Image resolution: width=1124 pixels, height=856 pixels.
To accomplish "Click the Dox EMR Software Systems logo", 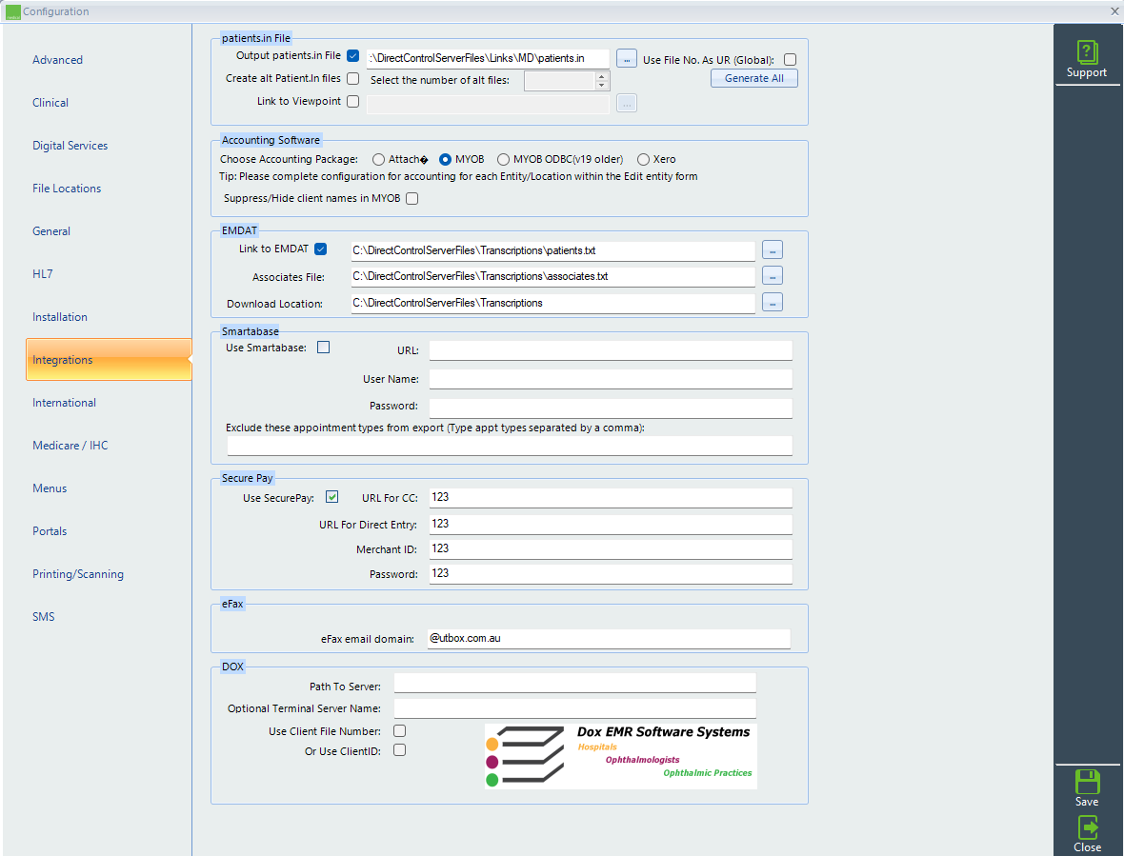I will point(620,756).
